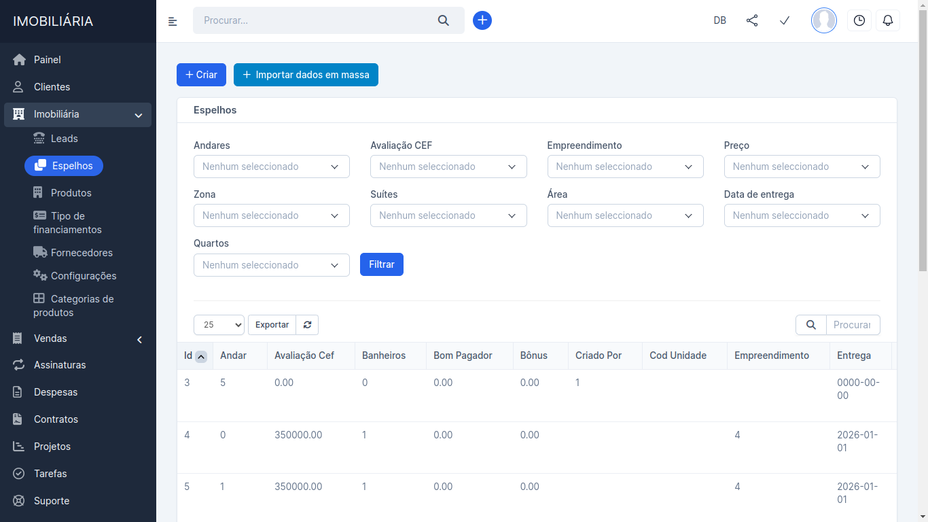Screen dimensions: 928x522
Task: Open the Empreendimento filter dropdown
Action: coord(625,167)
